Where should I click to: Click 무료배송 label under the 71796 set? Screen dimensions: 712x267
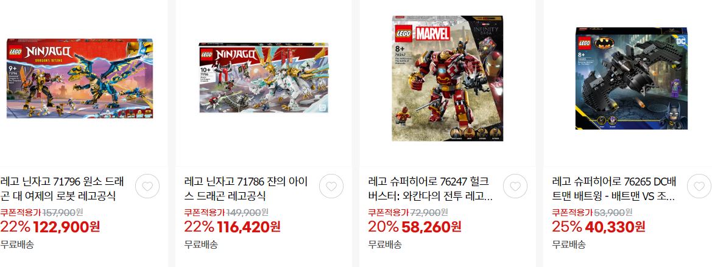coord(17,244)
